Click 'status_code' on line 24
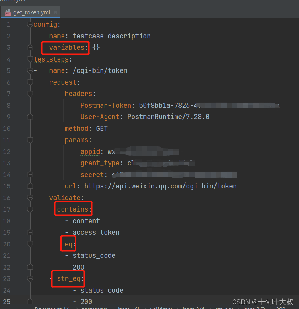The height and width of the screenshot is (309, 299). (102, 290)
